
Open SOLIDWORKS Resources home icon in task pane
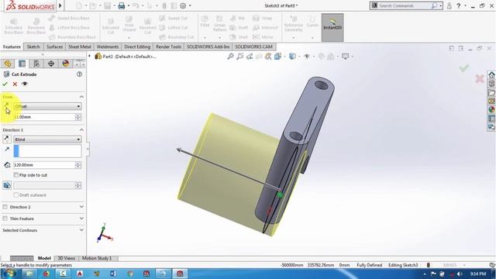[x=491, y=75]
